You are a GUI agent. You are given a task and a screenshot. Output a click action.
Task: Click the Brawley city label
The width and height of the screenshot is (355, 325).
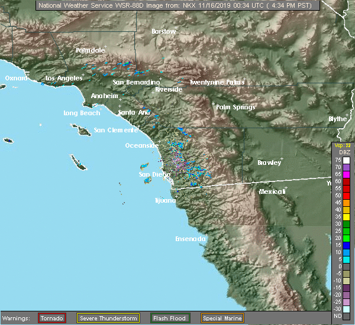(269, 163)
